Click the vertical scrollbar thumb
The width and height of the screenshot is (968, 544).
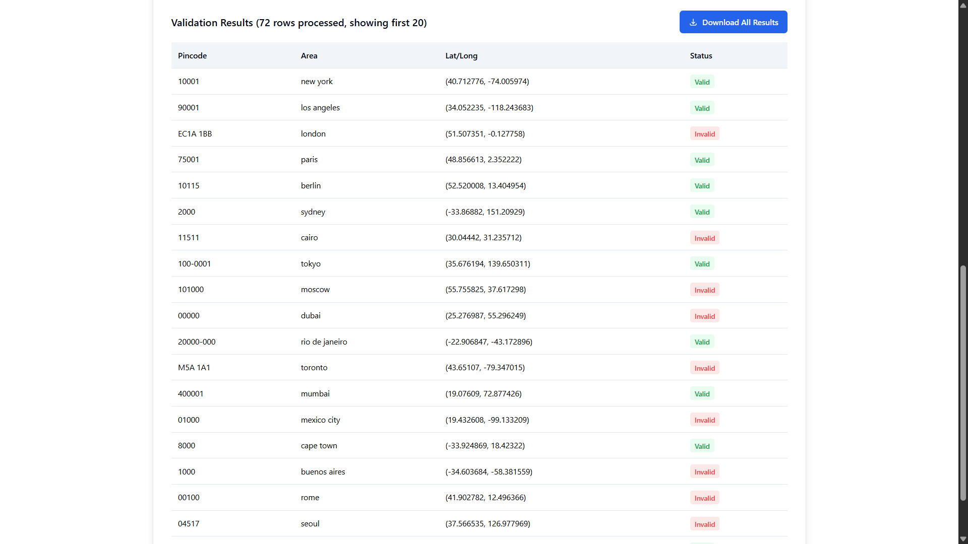point(963,383)
